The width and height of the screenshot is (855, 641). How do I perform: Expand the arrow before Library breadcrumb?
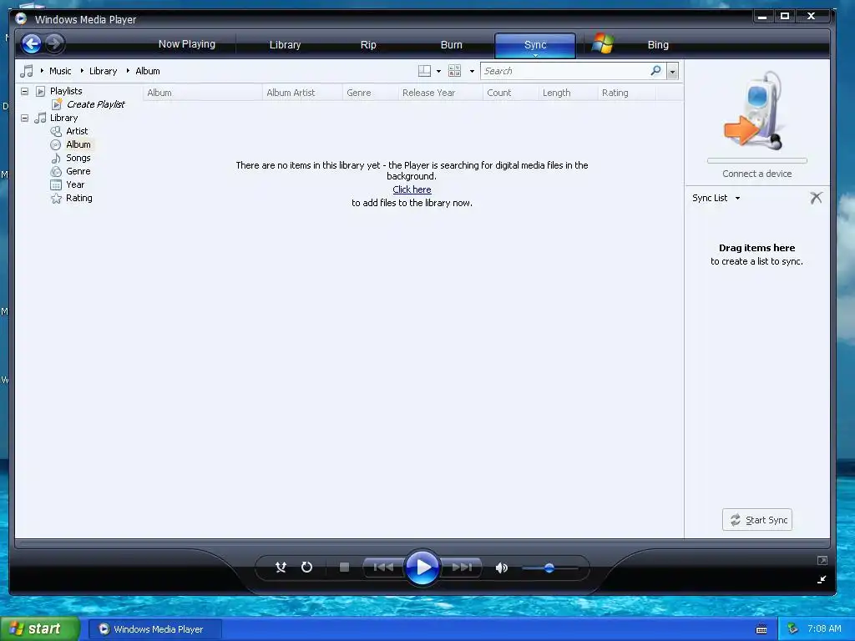(82, 71)
